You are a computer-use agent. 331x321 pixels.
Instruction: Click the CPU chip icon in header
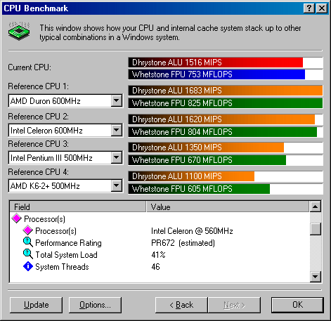click(x=19, y=31)
